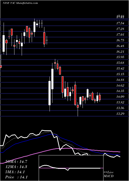Screen dimensions: 129x181
Task: Click the 17.54 price axis label
Action: point(120,23)
